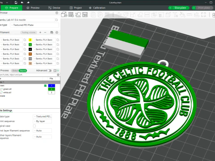This screenshot has height=161, width=215.
Task: Edit preset of filament 6
Action: click(58, 49)
